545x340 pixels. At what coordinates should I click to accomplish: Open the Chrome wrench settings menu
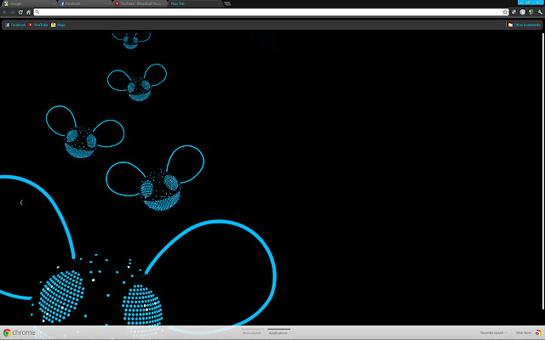coord(540,12)
